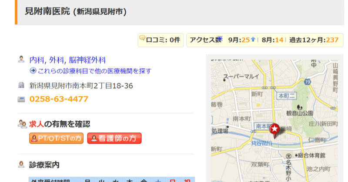The width and height of the screenshot is (348, 182).
Task: Click the route 19 marker on map
Action: (x=308, y=82)
